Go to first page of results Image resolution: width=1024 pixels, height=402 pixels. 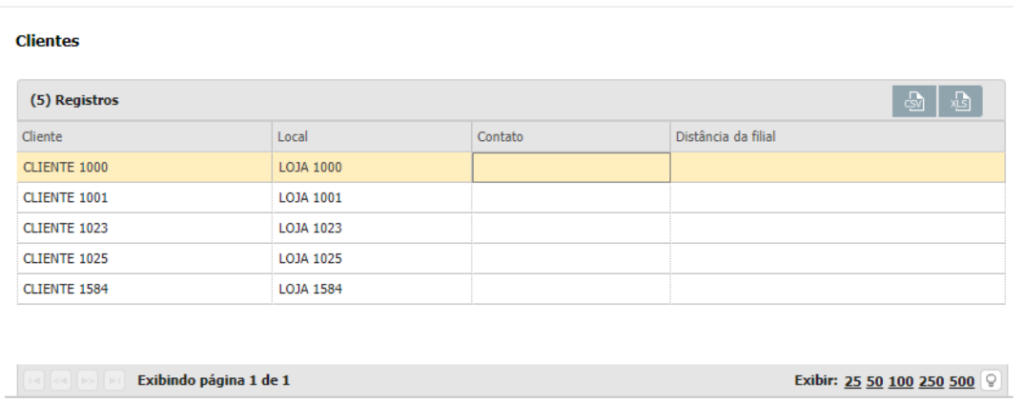coord(34,381)
